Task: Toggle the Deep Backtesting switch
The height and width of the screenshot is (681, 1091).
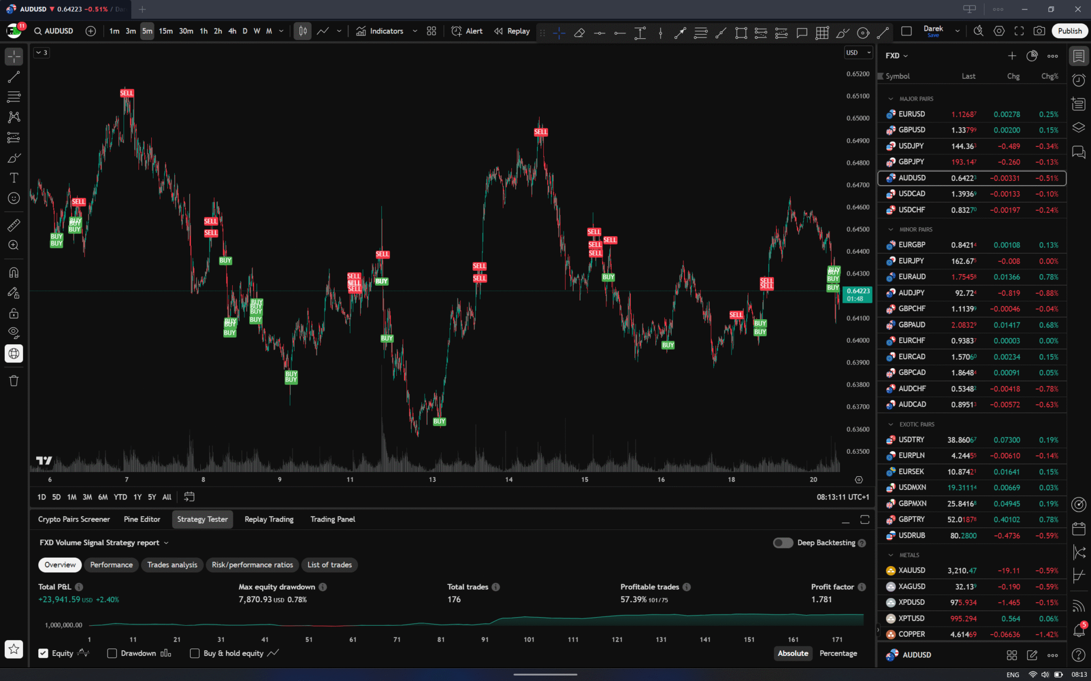Action: tap(783, 543)
